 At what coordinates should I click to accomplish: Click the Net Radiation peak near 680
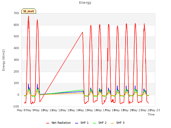click(x=29, y=16)
